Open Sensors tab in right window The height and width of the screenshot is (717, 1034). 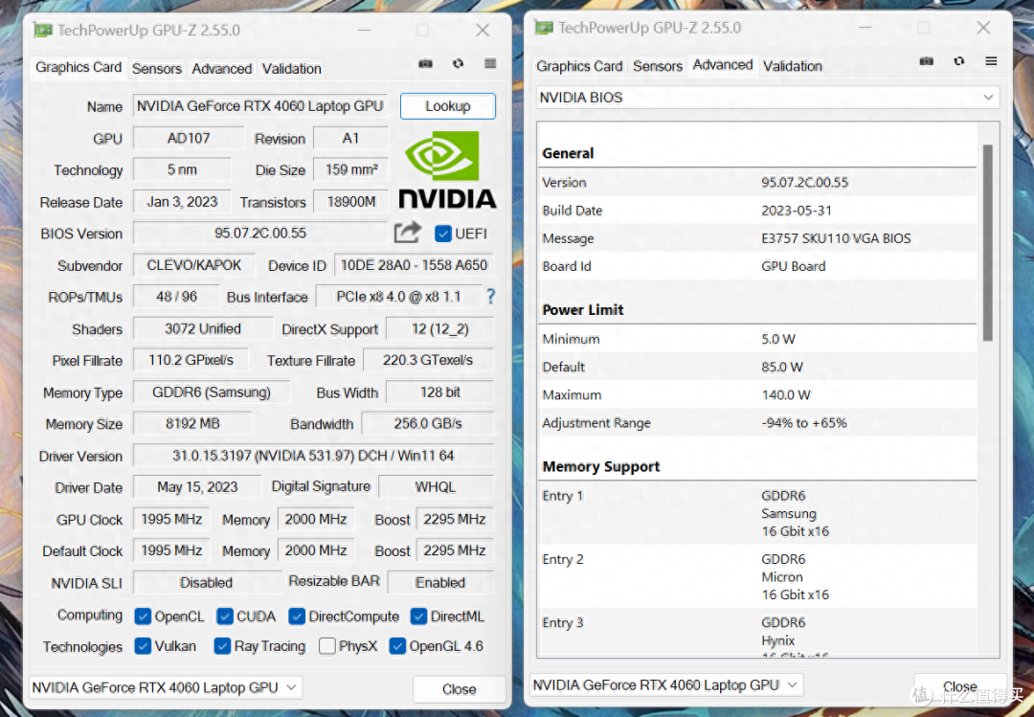(658, 66)
